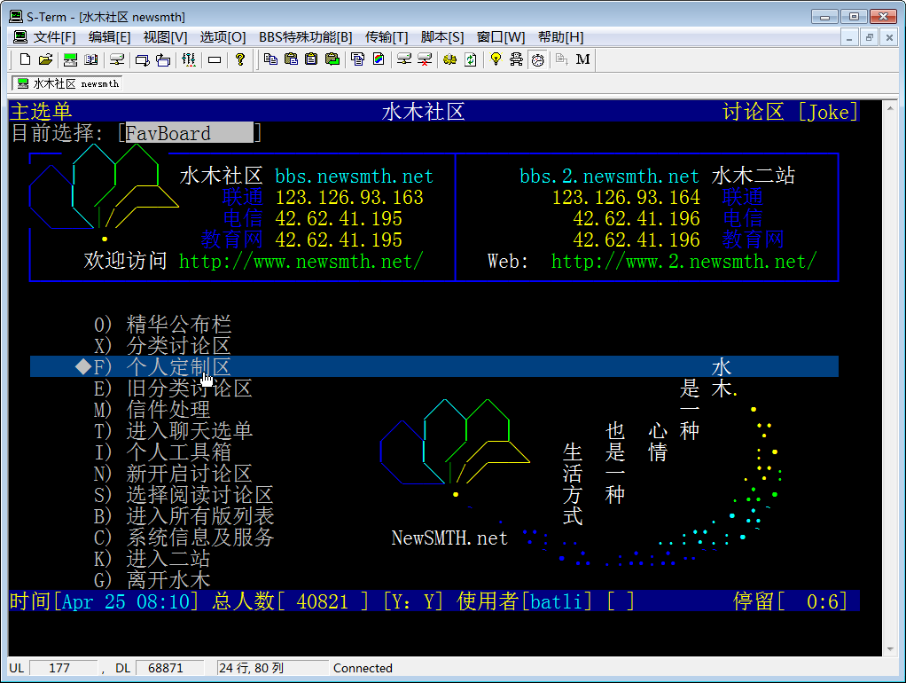Click the green terminal connect icon
The height and width of the screenshot is (683, 906).
tap(71, 59)
